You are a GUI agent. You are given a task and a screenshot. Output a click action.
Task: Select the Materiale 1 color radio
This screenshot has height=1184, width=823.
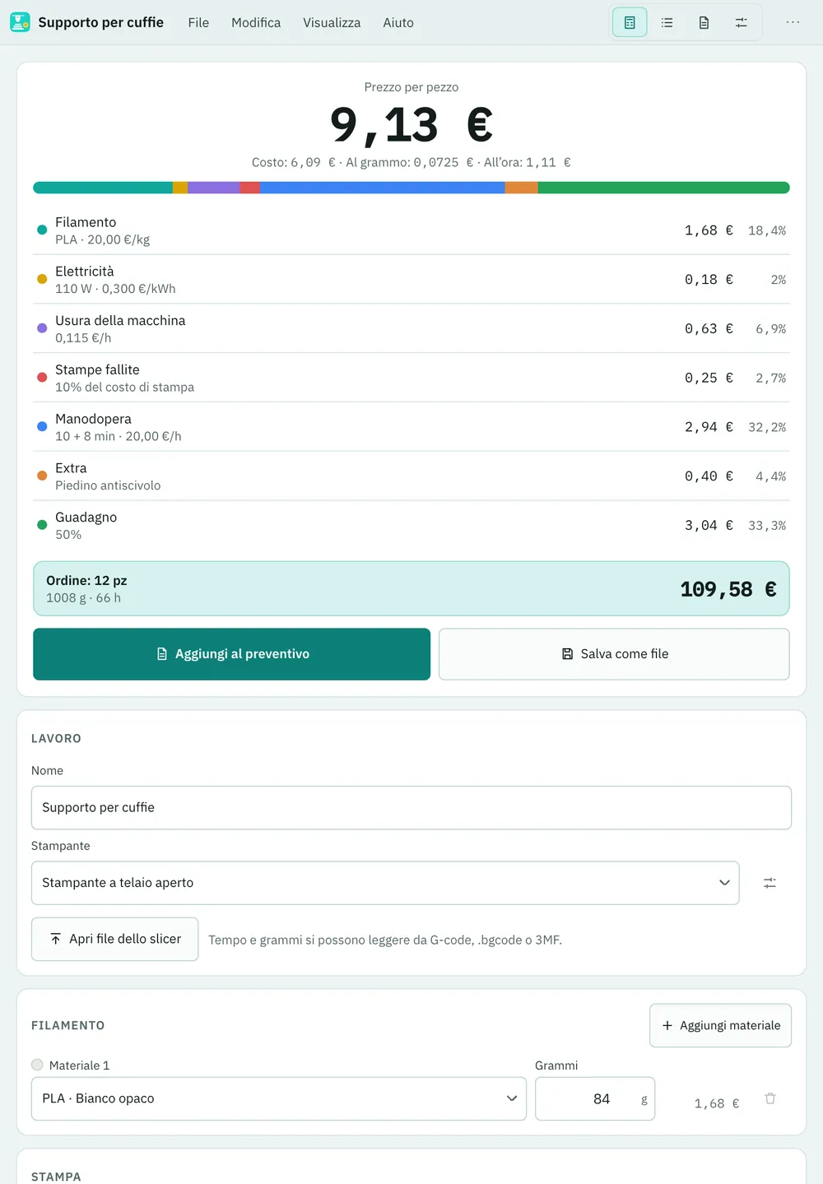[37, 1065]
